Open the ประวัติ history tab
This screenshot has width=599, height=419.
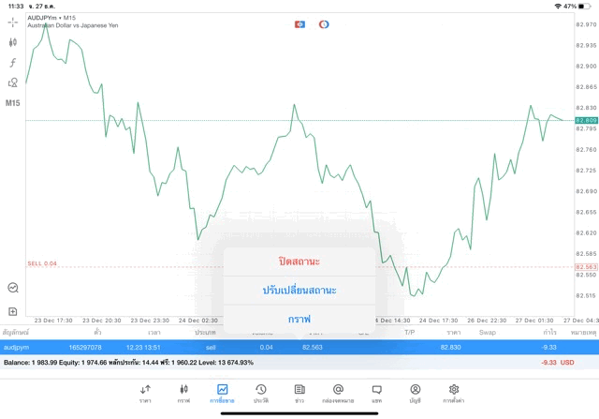pos(260,393)
